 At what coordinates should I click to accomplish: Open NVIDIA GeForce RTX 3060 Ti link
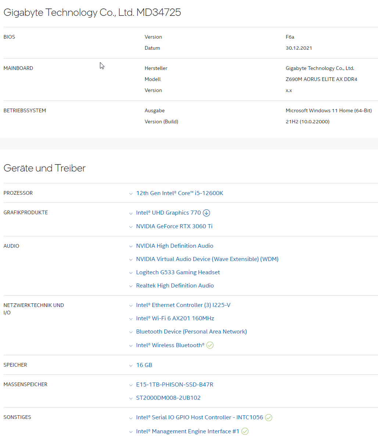[174, 226]
